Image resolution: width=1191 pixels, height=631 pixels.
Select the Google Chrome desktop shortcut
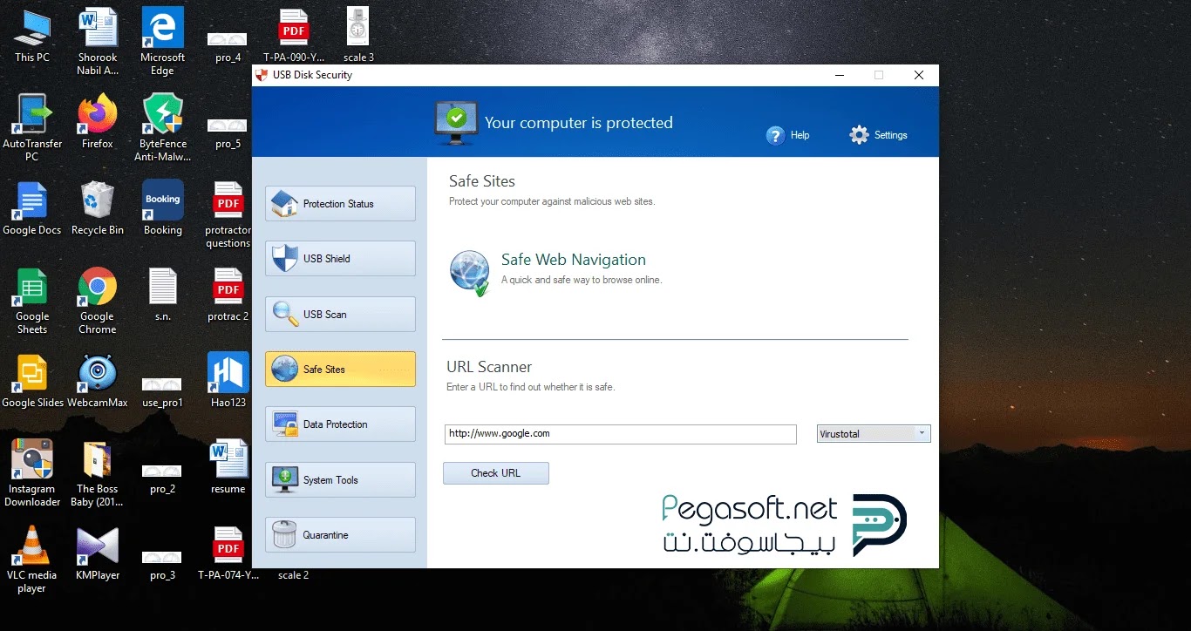click(98, 302)
